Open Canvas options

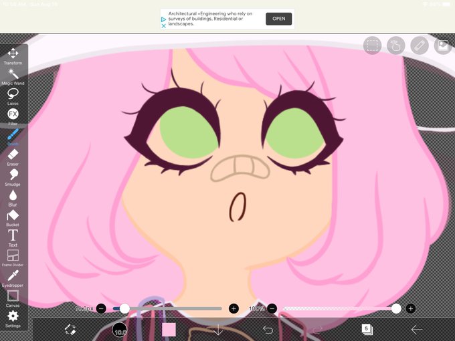(13, 298)
